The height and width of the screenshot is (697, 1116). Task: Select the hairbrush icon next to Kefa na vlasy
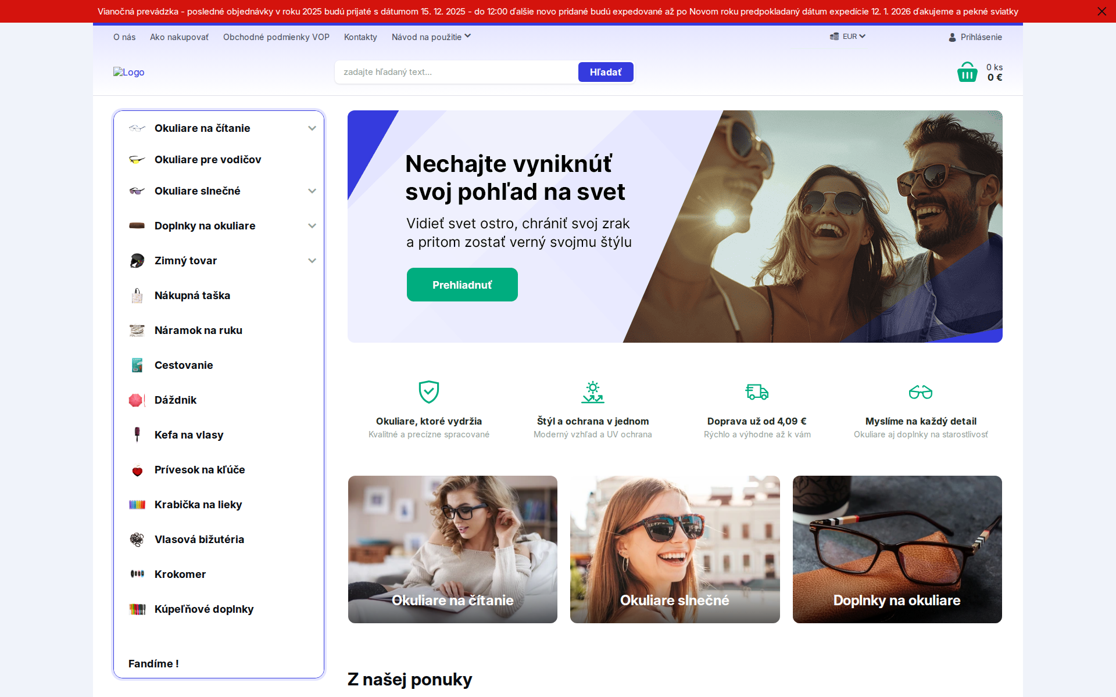(137, 434)
